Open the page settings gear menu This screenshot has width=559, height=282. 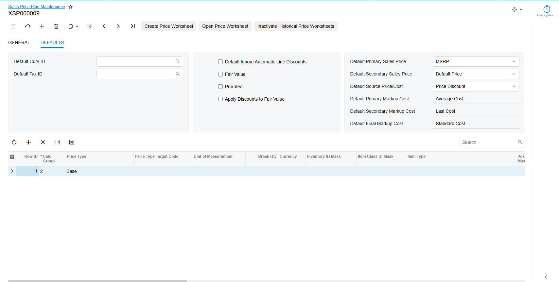pos(517,9)
